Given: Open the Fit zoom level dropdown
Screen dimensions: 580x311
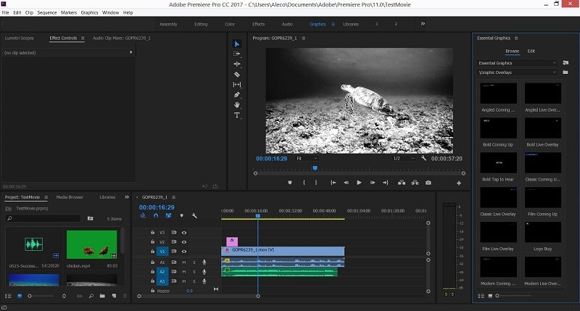Looking at the screenshot, I should [307, 158].
